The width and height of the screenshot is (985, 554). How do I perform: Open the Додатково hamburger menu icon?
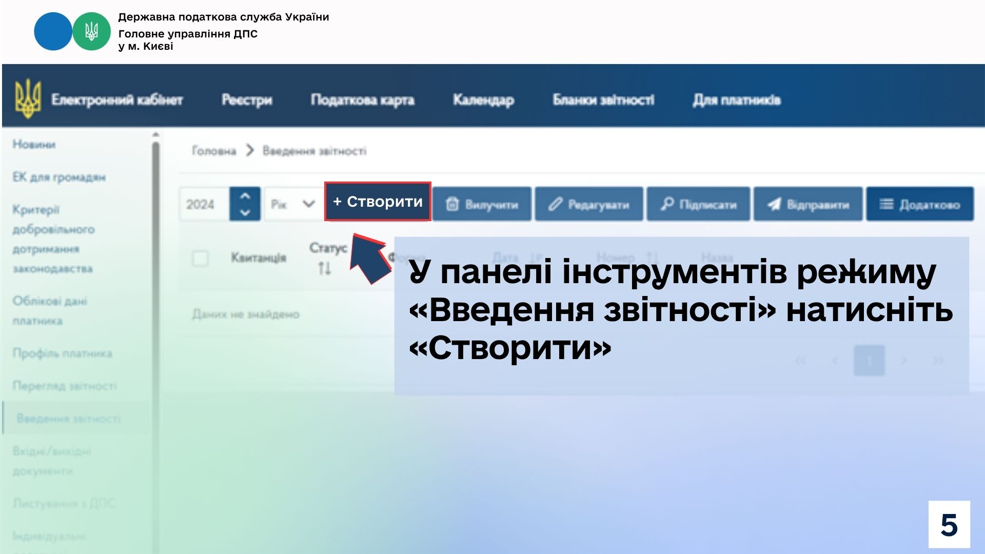(886, 204)
